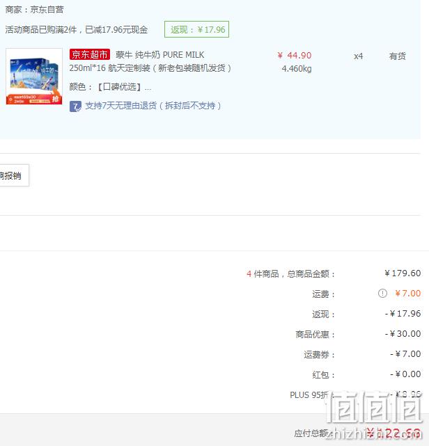This screenshot has height=446, width=429.
Task: Click the 7-day return shield icon
Action: point(75,106)
